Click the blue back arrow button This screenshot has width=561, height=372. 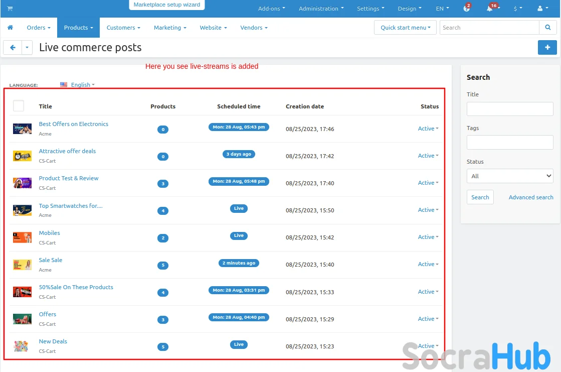[x=13, y=48]
